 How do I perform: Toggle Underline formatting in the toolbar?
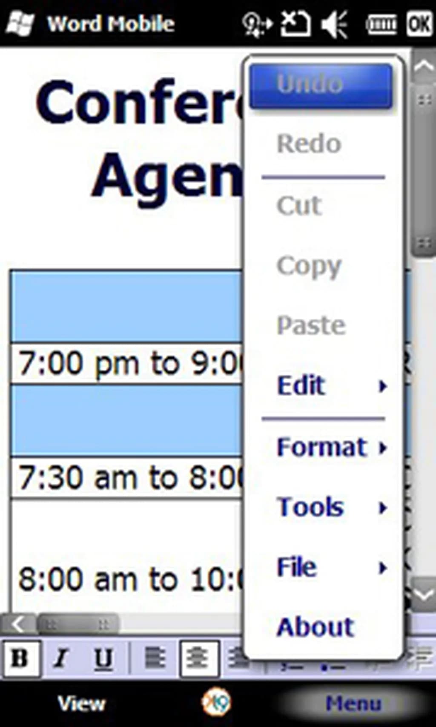pos(103,658)
